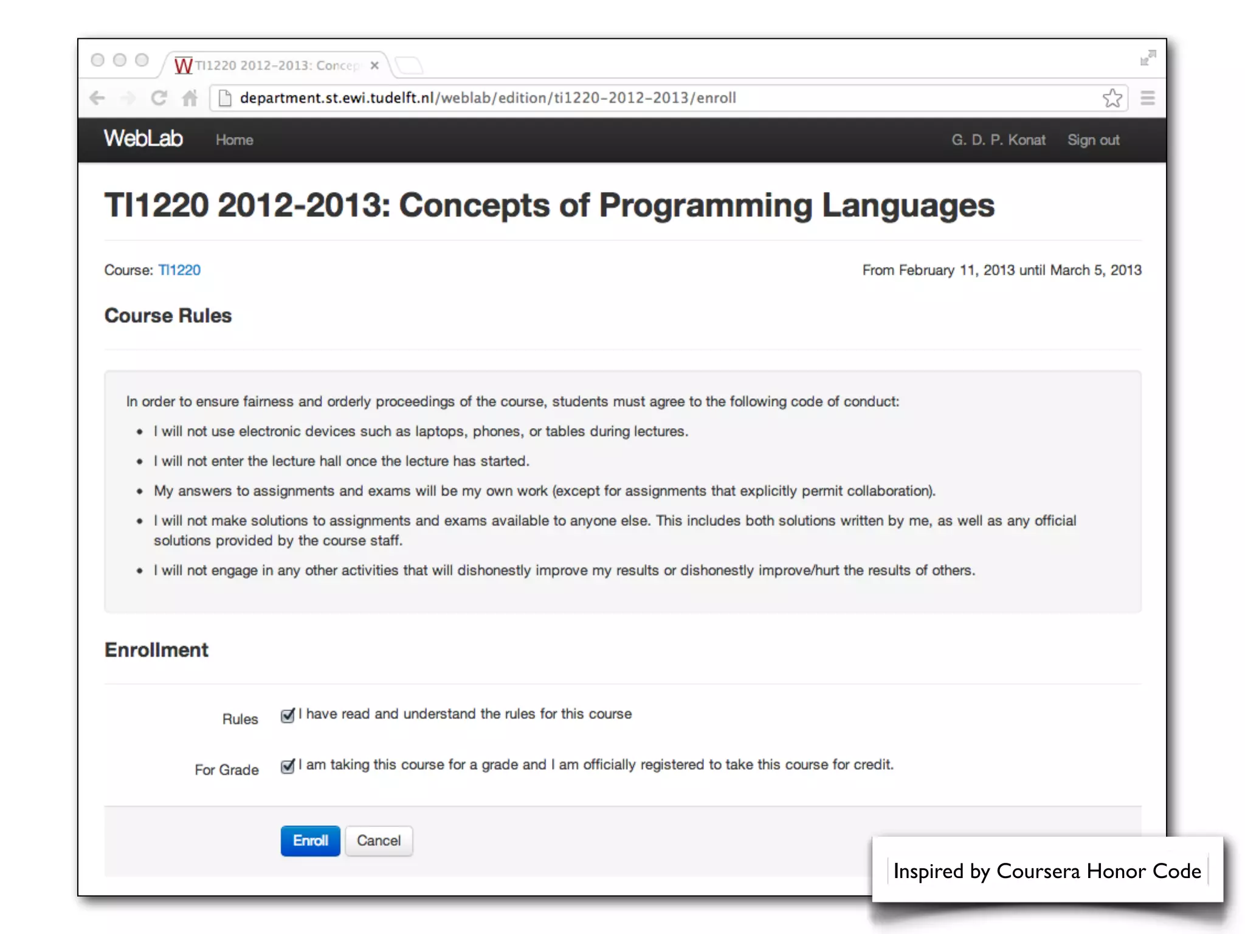This screenshot has height=934, width=1245.
Task: Open the Home navigation item
Action: coord(235,140)
